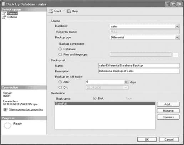Click the backup set Description field
The image size is (184, 145).
coord(139,71)
